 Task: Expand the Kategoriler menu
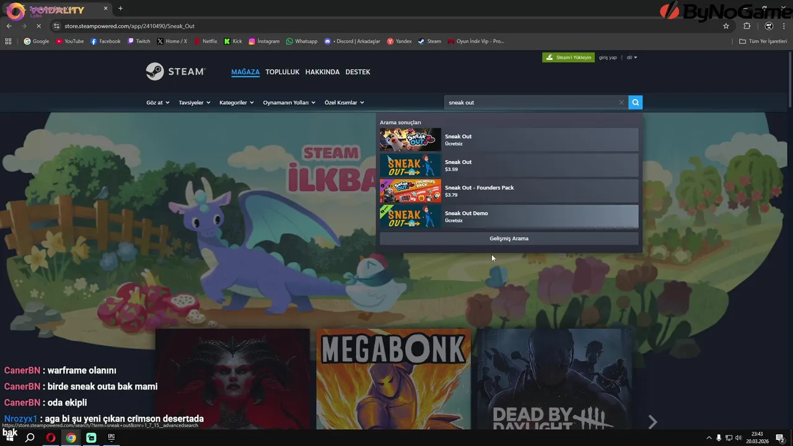(237, 102)
